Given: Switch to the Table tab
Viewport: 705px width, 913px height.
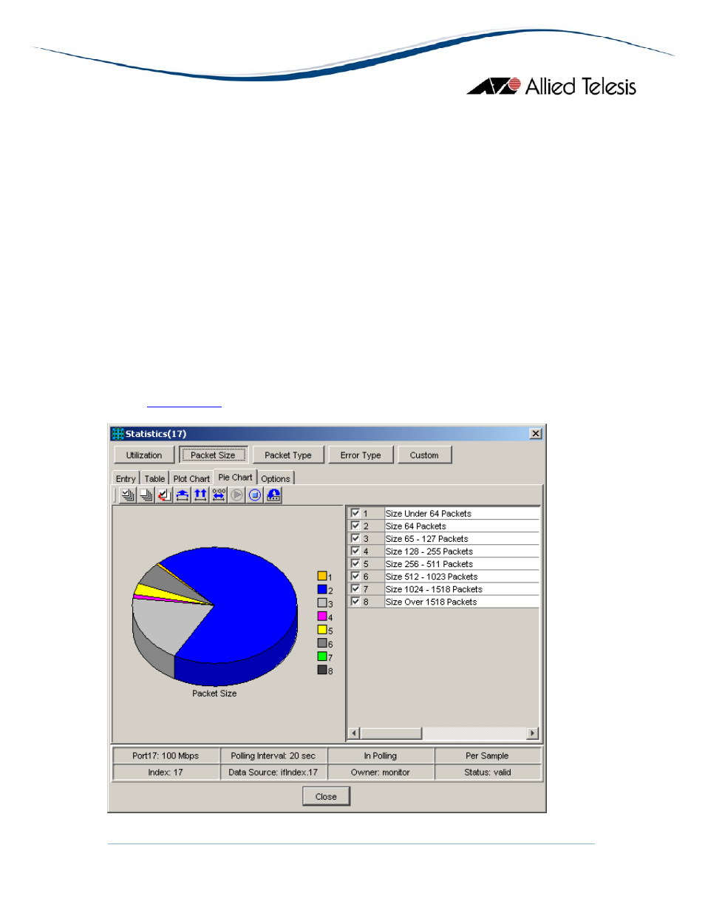Looking at the screenshot, I should pyautogui.click(x=154, y=479).
